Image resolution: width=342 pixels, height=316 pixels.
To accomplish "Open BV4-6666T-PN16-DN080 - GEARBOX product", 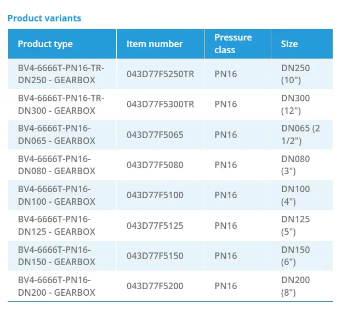I will 56,165.
